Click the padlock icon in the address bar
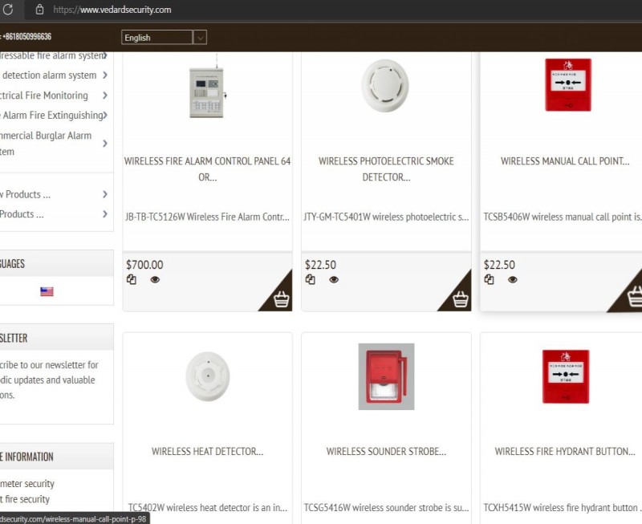 [x=41, y=11]
